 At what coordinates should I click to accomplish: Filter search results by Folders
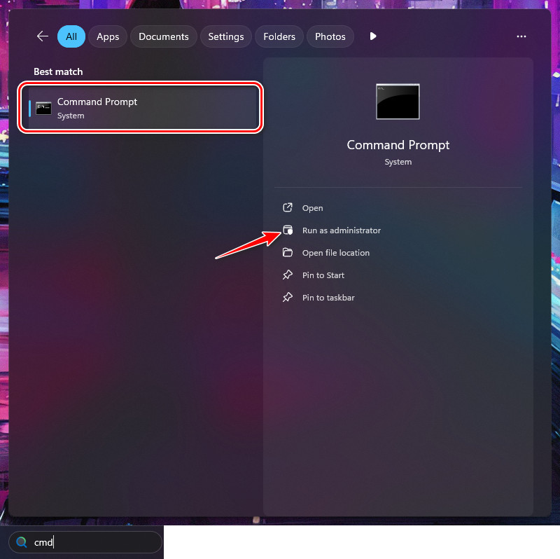click(279, 36)
